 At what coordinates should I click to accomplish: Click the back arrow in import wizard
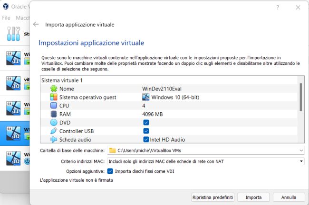pyautogui.click(x=36, y=24)
